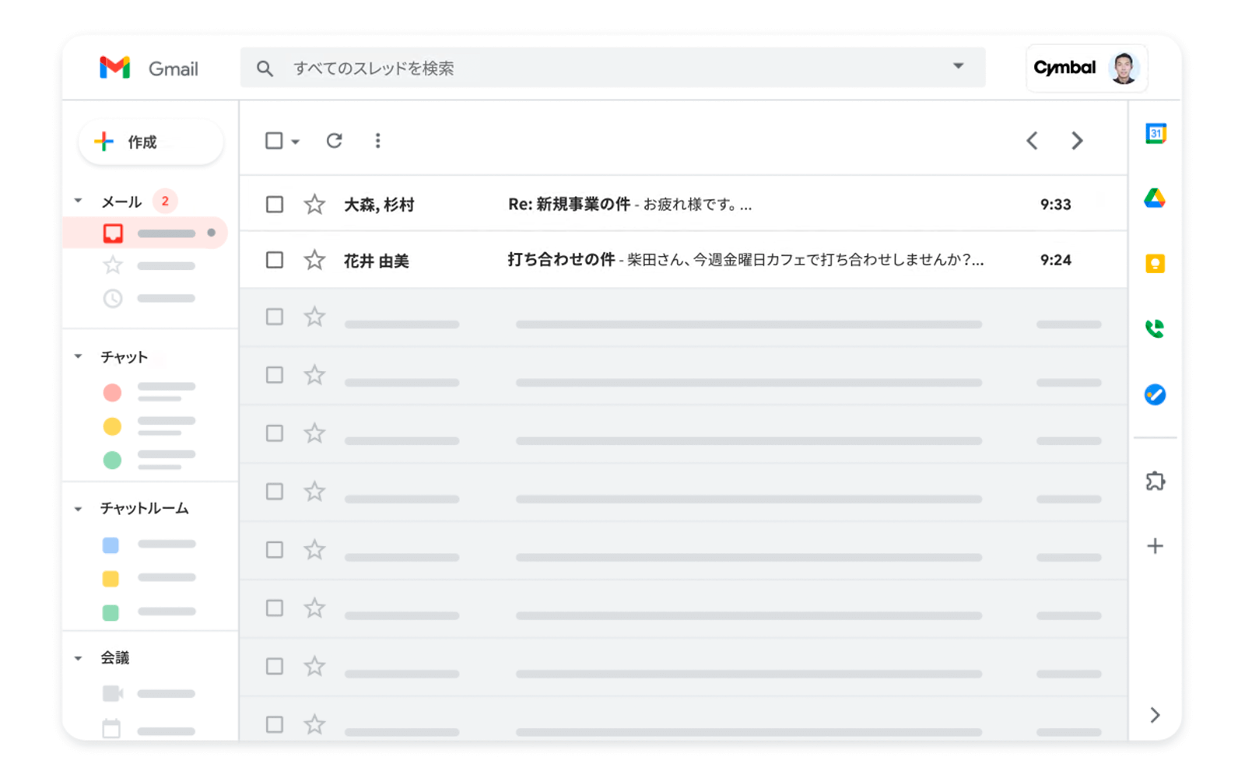
Task: Open Google Calendar in the side panel
Action: 1156,134
